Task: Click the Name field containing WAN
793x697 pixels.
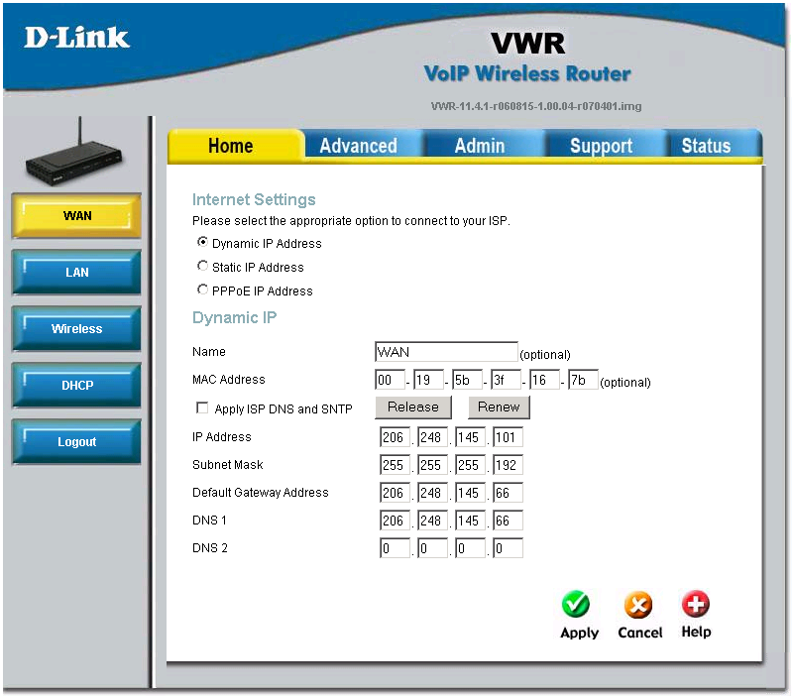Action: pos(447,352)
